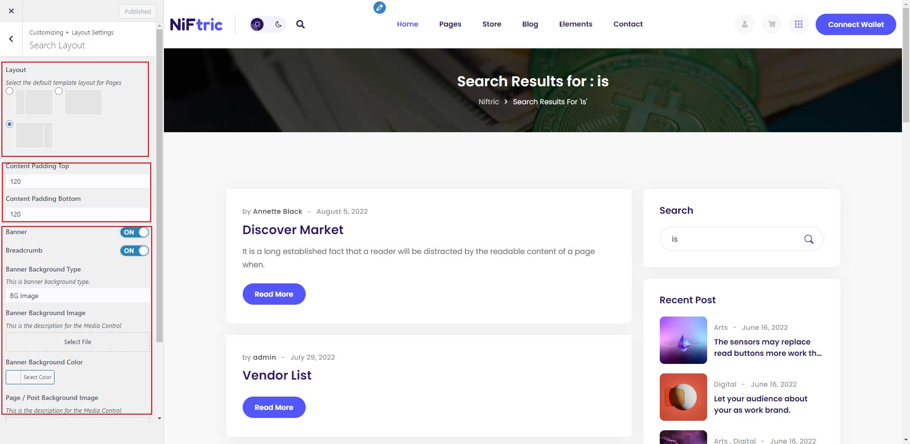Image resolution: width=910 pixels, height=444 pixels.
Task: Click the 'August 5, 2022' post date
Action: click(342, 211)
